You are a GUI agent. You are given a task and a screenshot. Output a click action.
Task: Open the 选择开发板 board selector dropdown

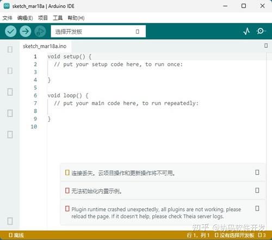point(98,32)
